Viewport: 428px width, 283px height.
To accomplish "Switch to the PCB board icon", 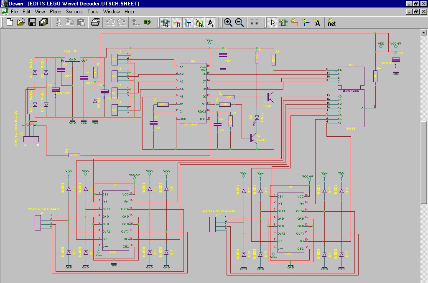I will [x=147, y=23].
